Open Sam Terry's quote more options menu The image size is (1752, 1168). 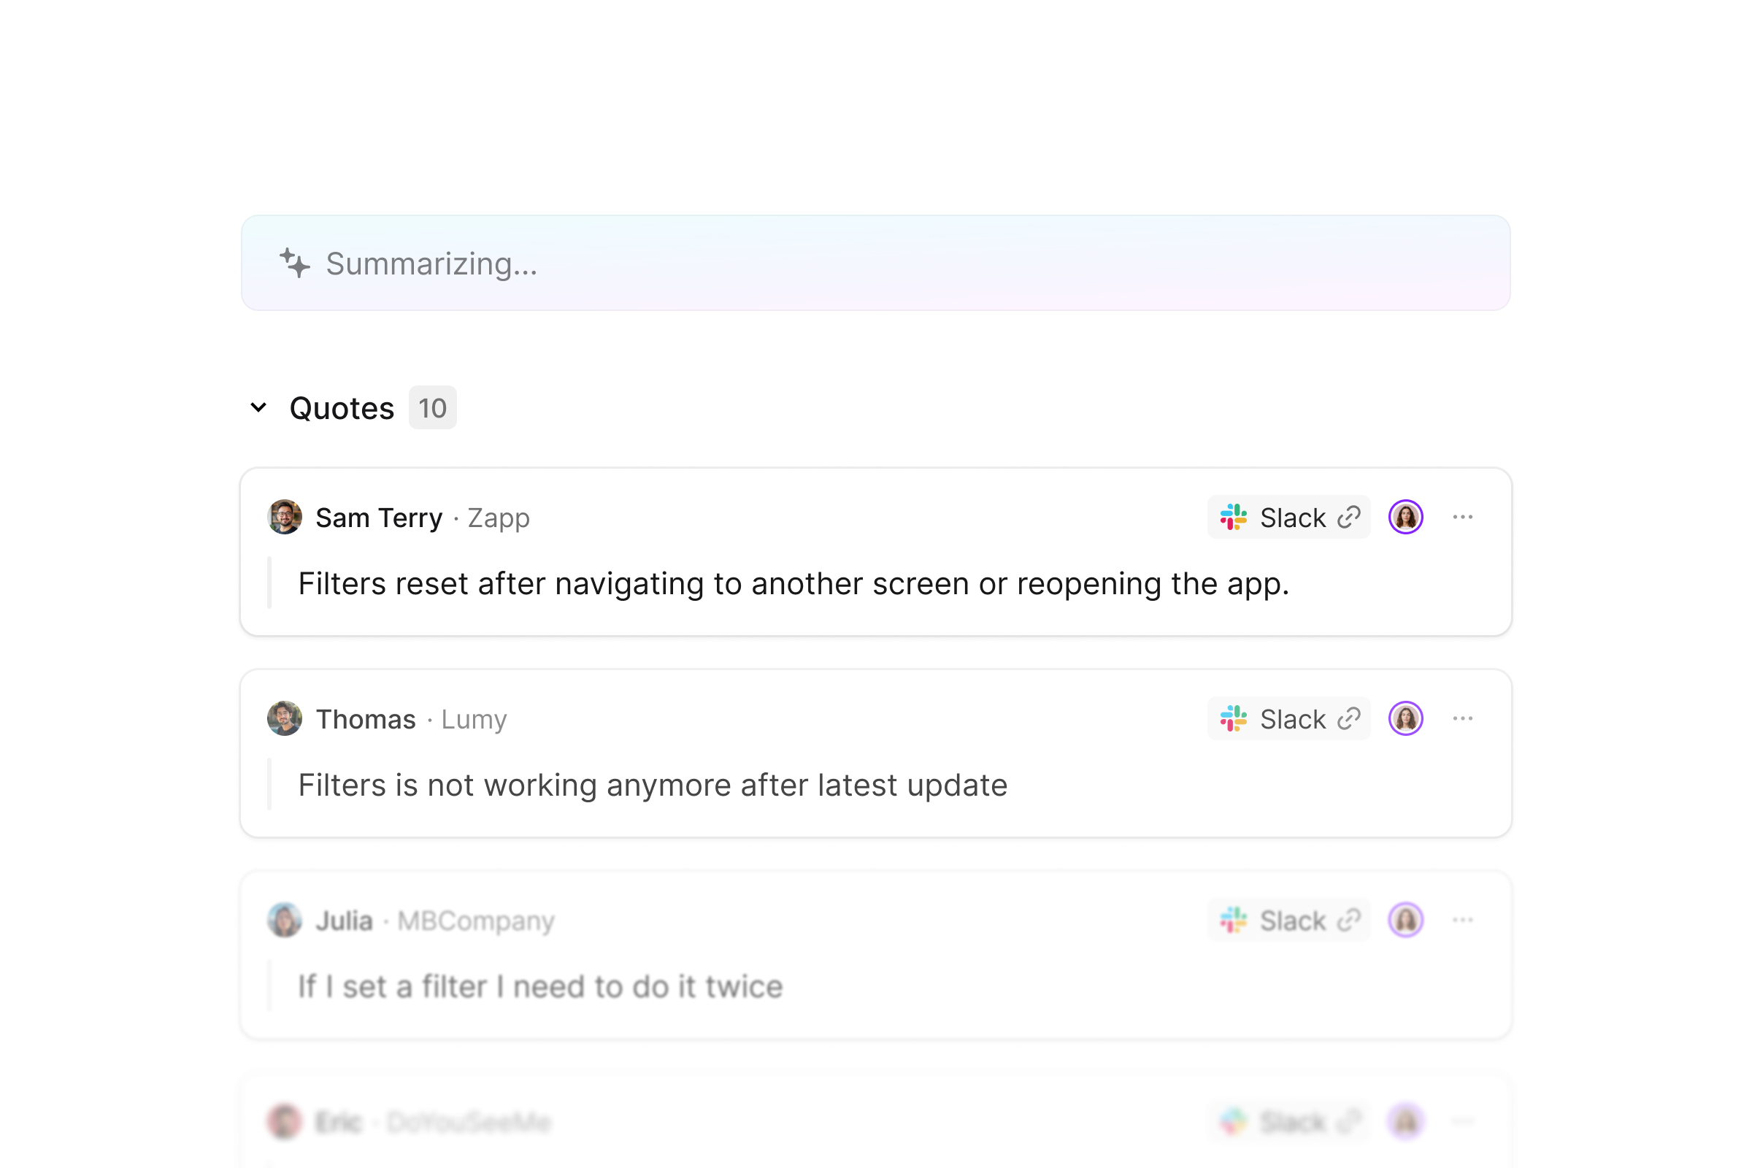point(1462,517)
